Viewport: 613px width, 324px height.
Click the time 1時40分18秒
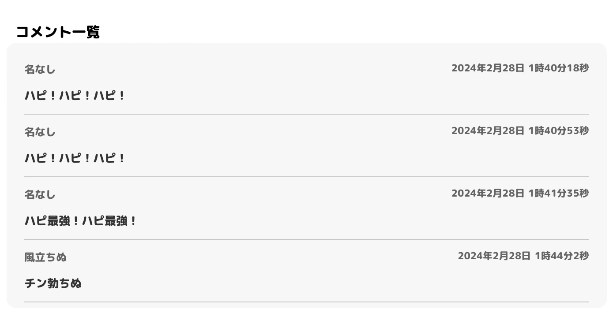point(558,68)
